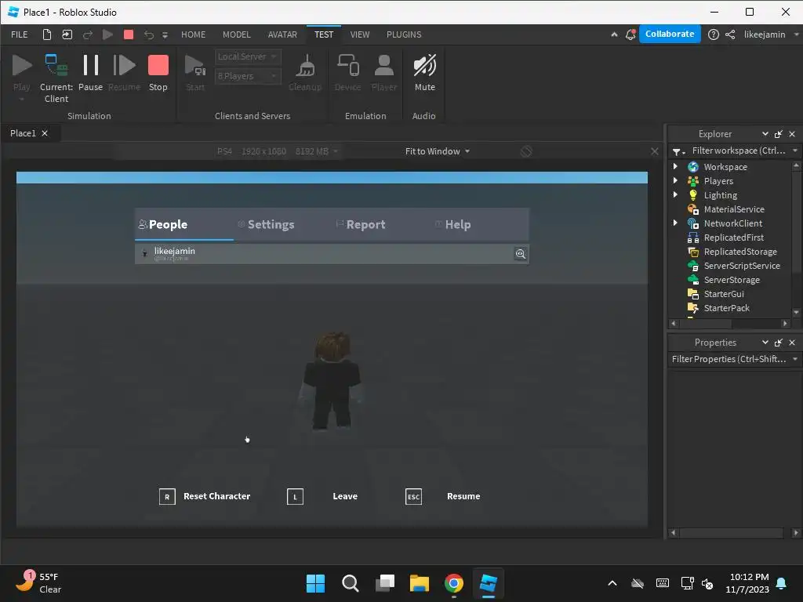The width and height of the screenshot is (803, 602).
Task: Open the FILE menu
Action: pos(20,34)
